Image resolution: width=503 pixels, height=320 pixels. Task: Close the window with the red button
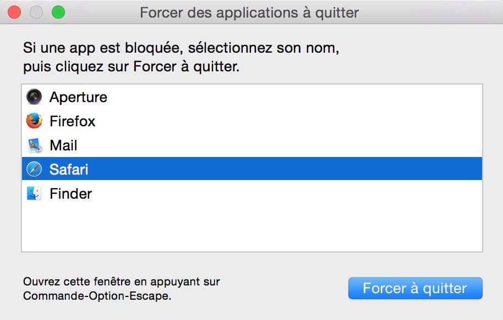(14, 13)
